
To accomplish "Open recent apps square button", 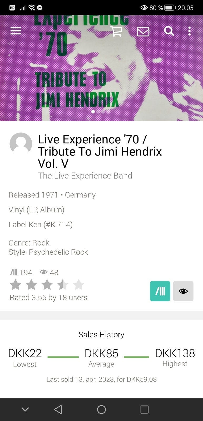I will pyautogui.click(x=145, y=409).
